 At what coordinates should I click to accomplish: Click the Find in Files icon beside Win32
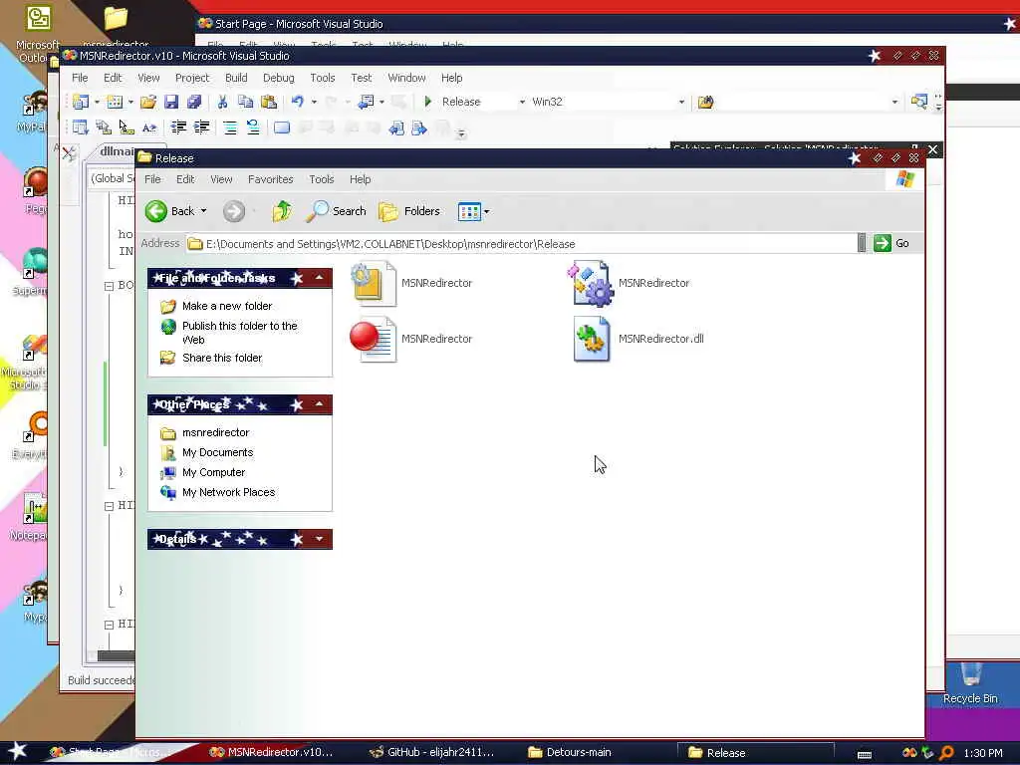(706, 102)
